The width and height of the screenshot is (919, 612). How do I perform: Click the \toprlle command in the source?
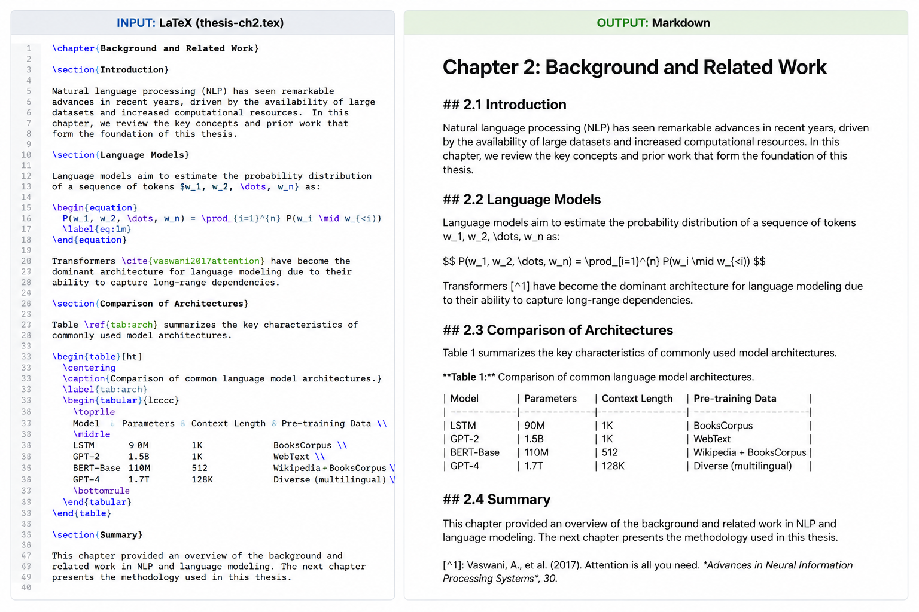(94, 412)
